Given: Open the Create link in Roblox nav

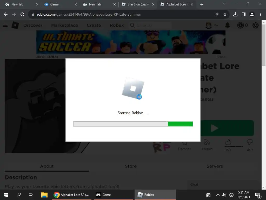Looking at the screenshot, I should [94, 25].
